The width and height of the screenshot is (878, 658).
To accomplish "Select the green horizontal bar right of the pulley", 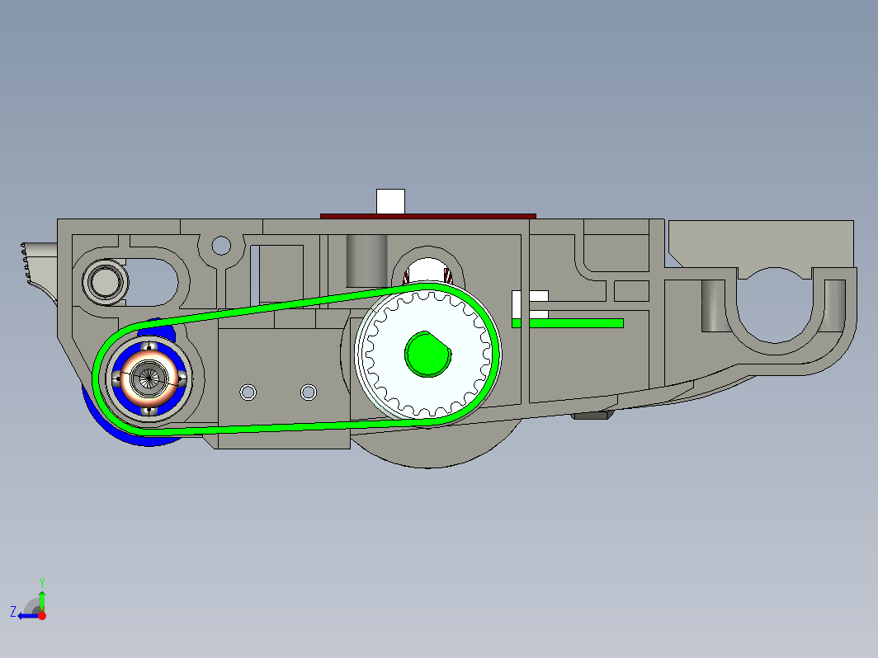I will [568, 323].
